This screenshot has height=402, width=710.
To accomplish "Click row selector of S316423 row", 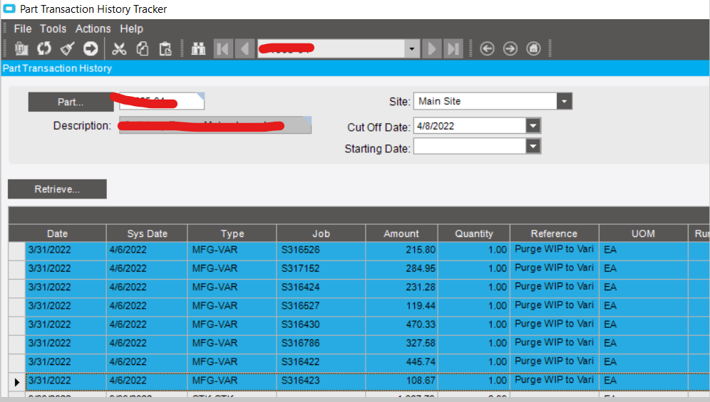I will click(x=17, y=381).
